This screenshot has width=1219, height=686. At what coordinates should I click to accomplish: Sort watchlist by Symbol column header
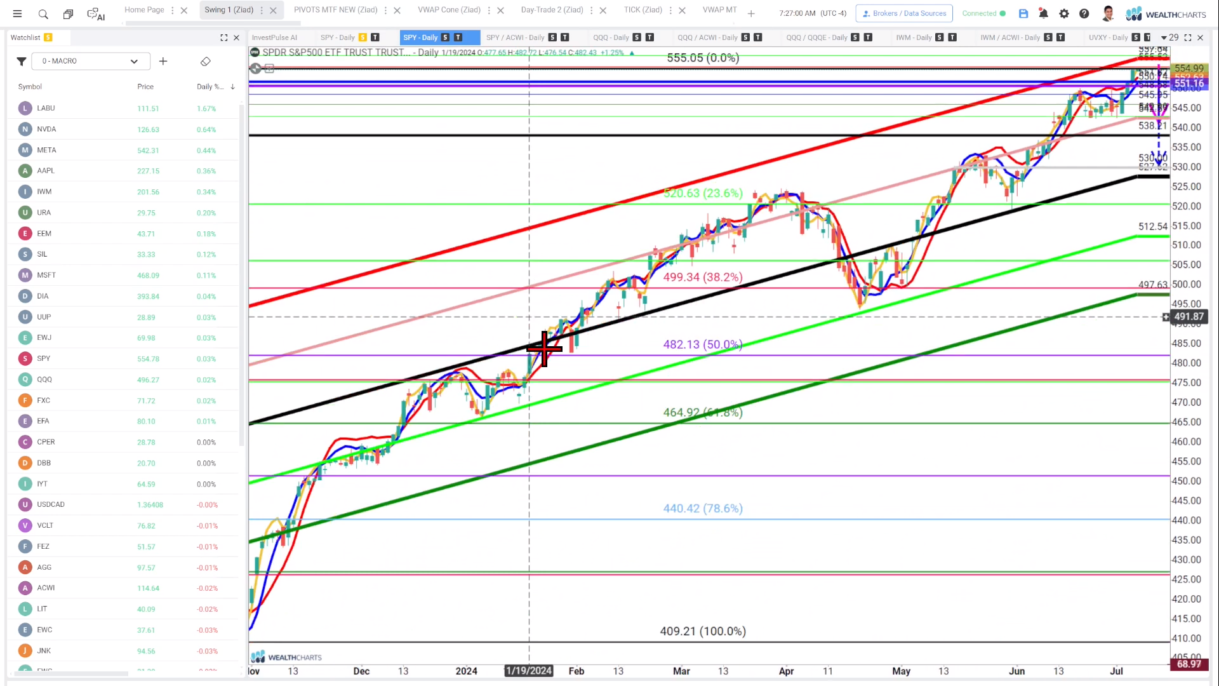[30, 86]
